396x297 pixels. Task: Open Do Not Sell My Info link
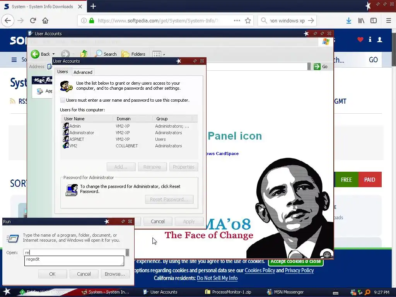point(217,278)
